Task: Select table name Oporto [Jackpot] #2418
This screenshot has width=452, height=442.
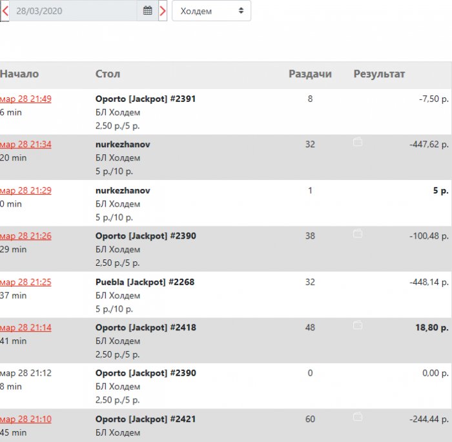Action: [x=145, y=328]
